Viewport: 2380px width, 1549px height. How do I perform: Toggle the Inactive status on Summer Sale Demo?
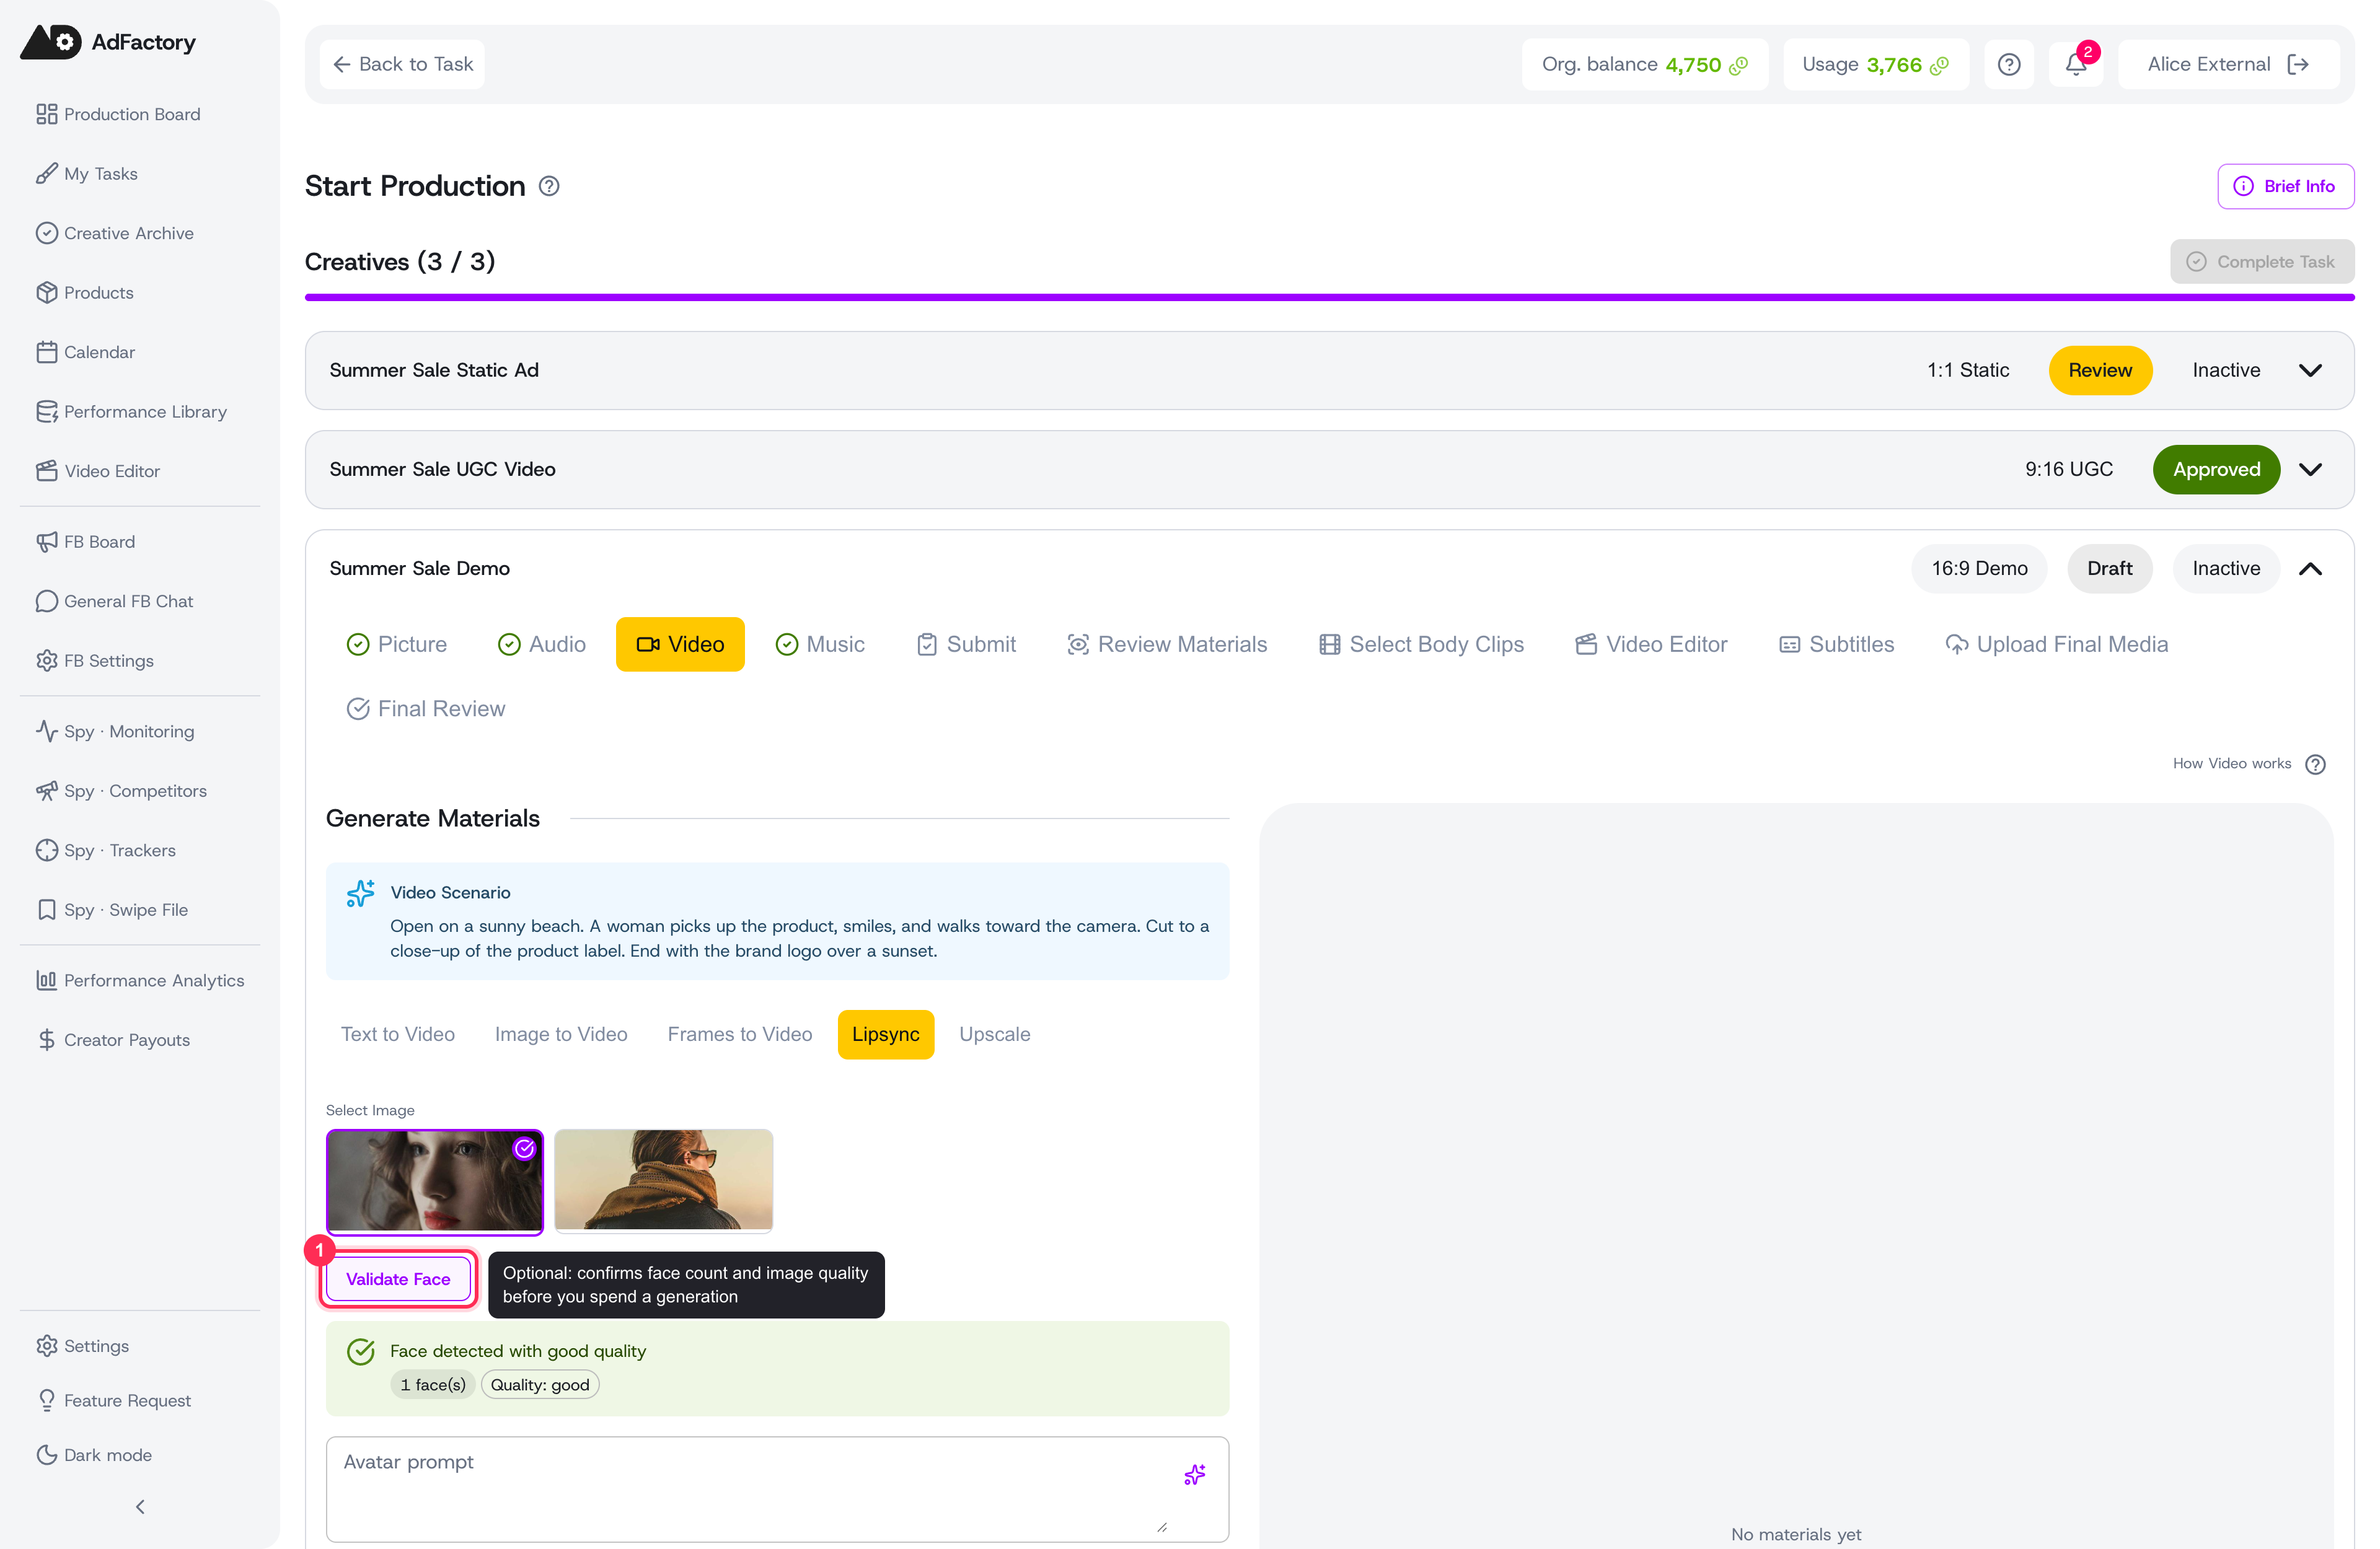2226,568
